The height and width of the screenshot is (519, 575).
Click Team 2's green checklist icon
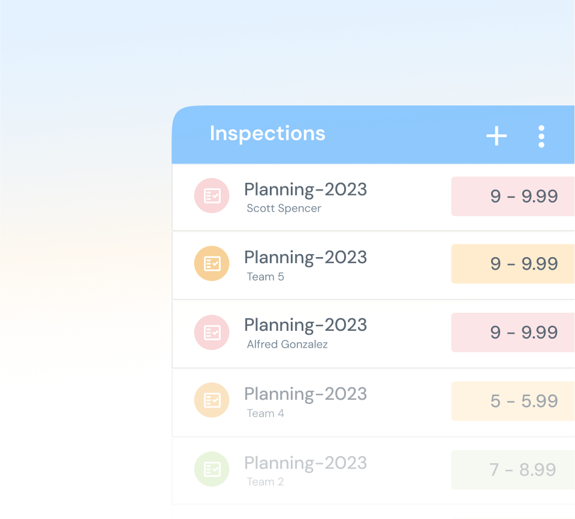coord(212,469)
